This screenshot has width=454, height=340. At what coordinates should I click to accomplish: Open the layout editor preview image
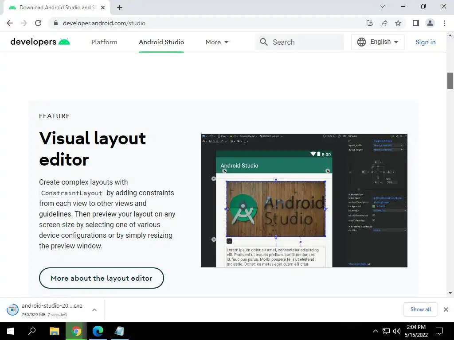(304, 201)
